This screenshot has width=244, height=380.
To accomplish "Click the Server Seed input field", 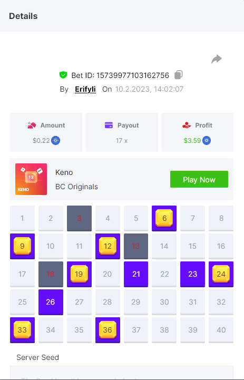I will [x=122, y=373].
